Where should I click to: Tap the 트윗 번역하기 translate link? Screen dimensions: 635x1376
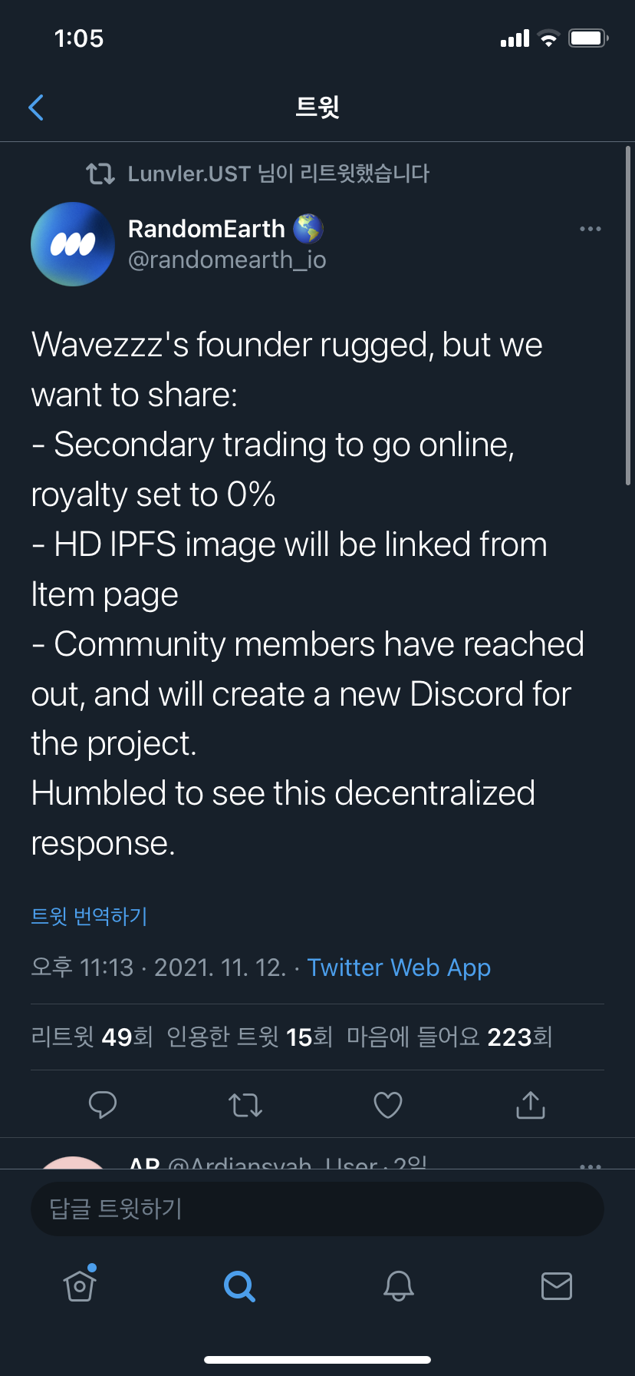[x=89, y=916]
